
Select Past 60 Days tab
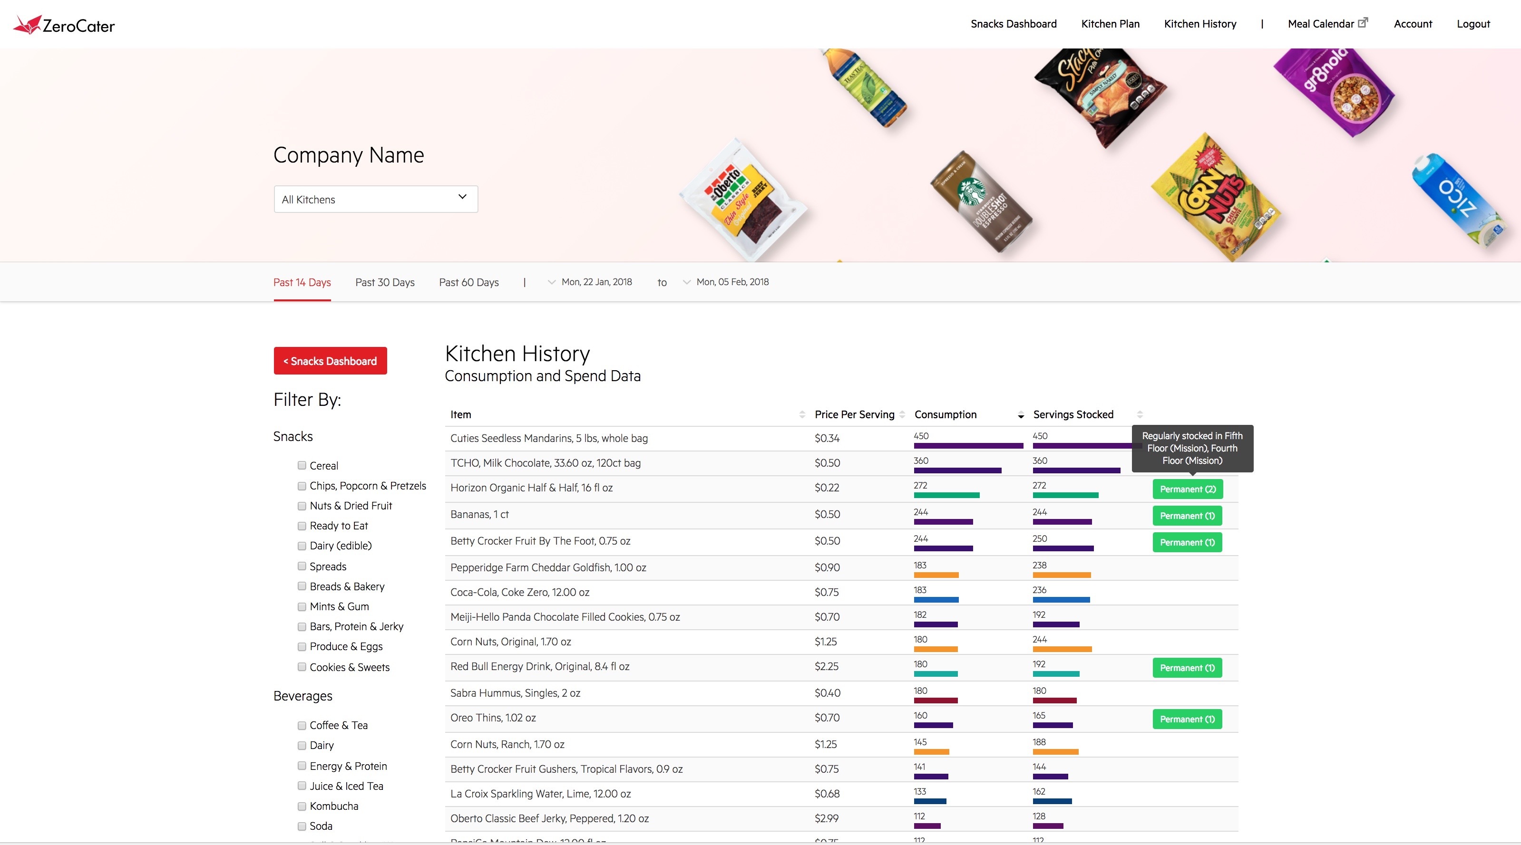(468, 282)
